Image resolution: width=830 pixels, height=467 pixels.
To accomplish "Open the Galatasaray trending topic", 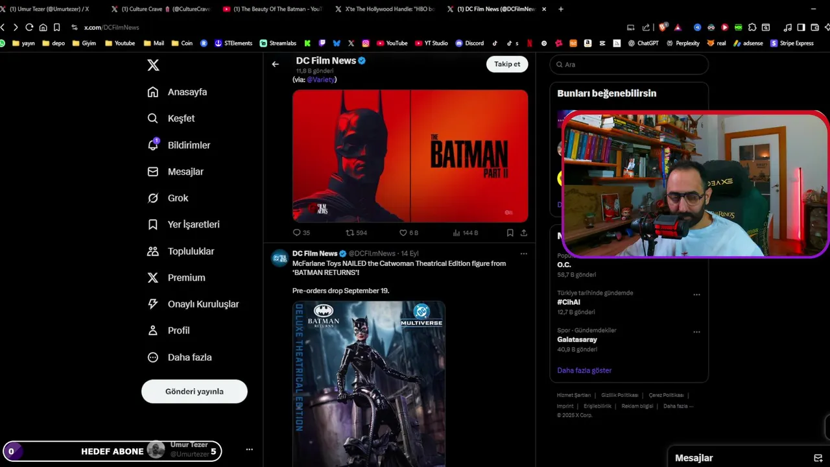I will coord(577,340).
